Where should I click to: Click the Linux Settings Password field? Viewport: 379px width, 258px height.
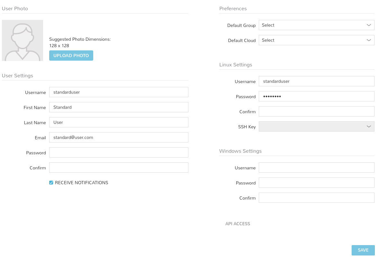(316, 96)
